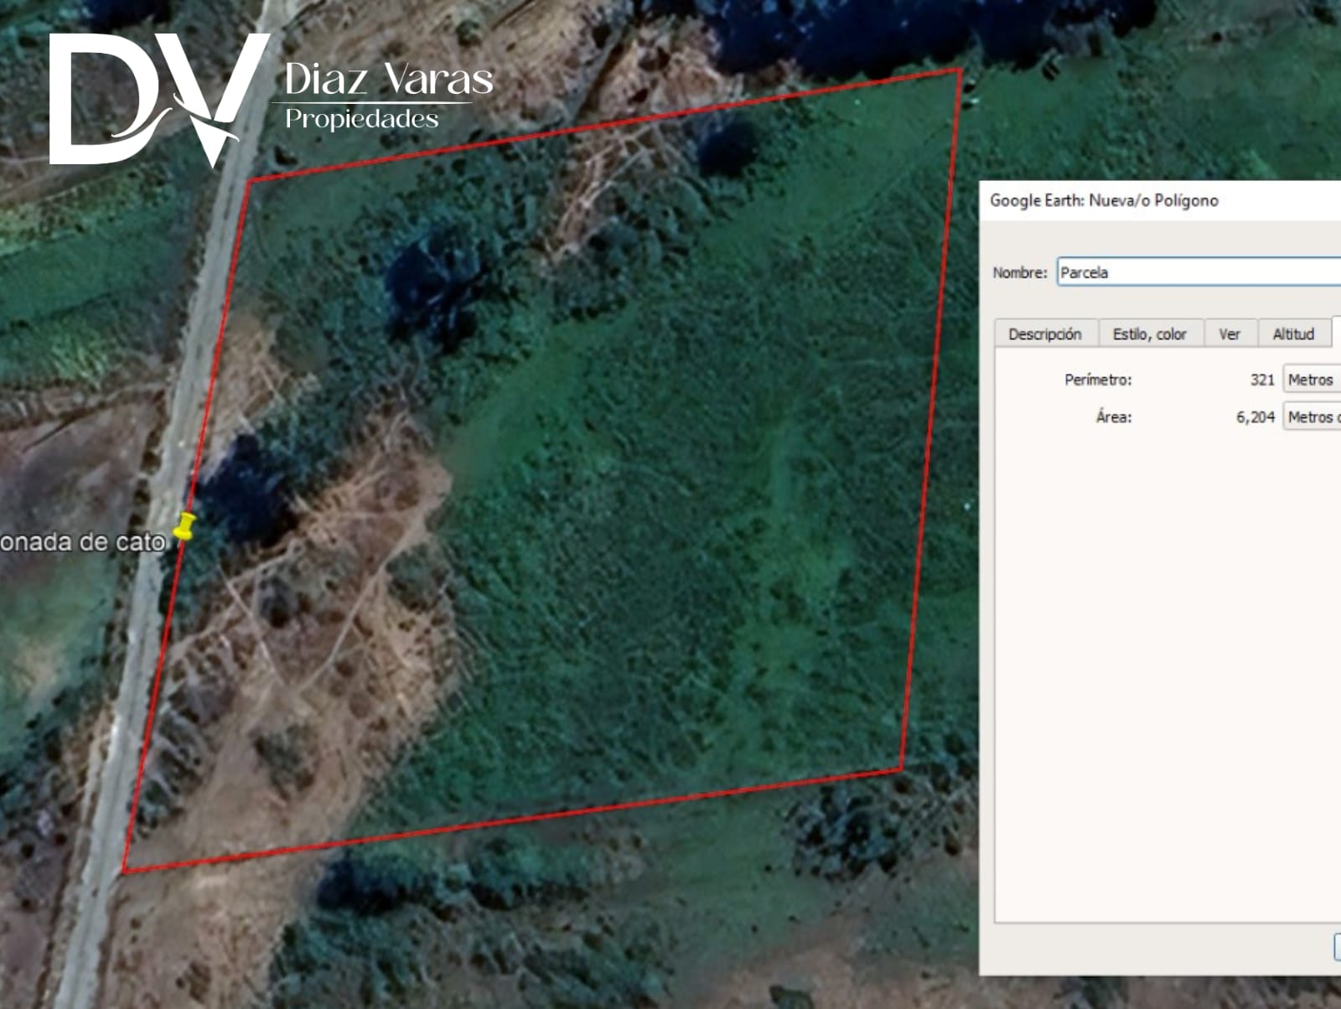Expand the Área units dropdown
Viewport: 1341px width, 1009px height.
click(x=1312, y=417)
